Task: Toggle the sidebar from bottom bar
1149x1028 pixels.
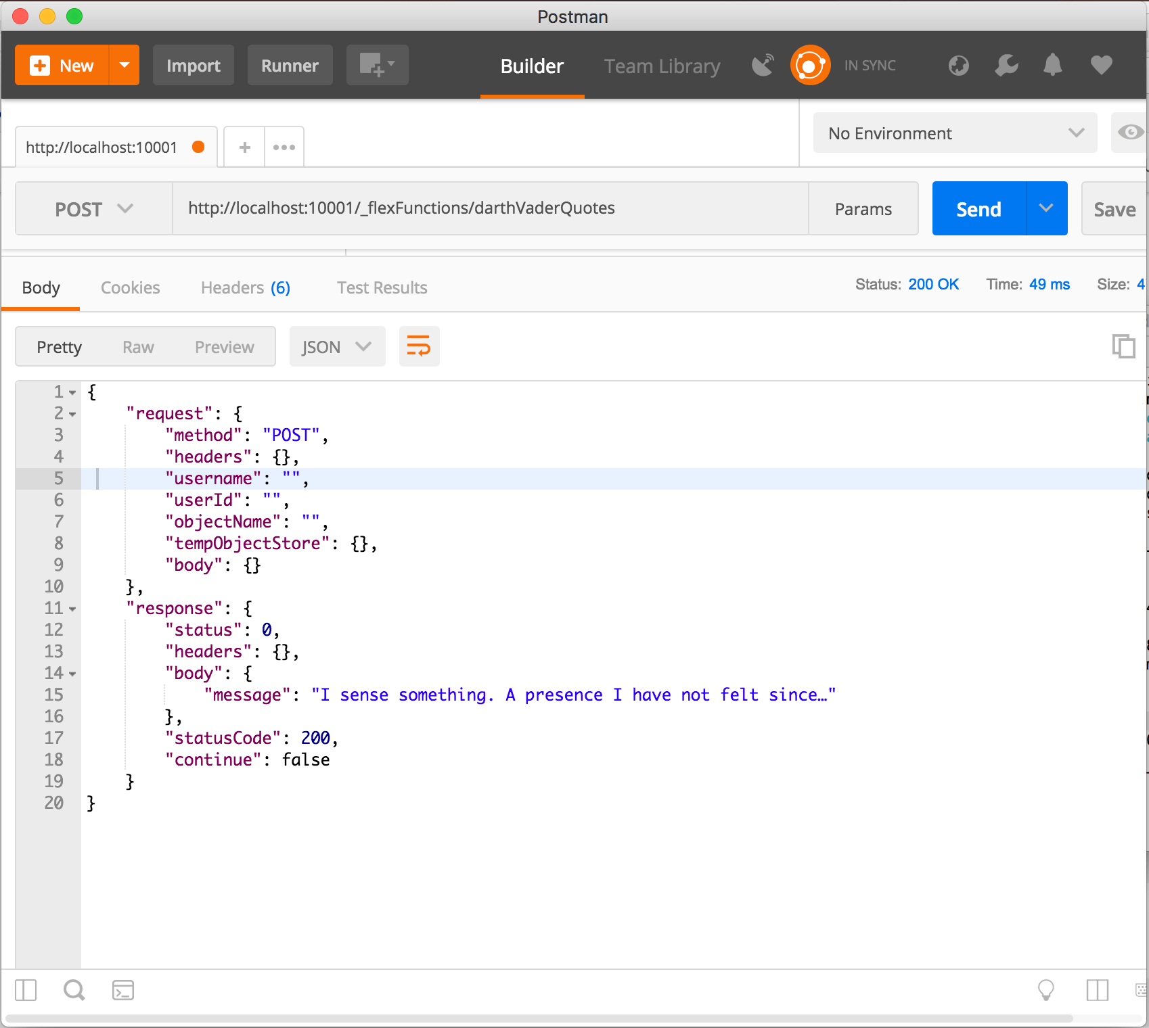Action: click(x=26, y=990)
